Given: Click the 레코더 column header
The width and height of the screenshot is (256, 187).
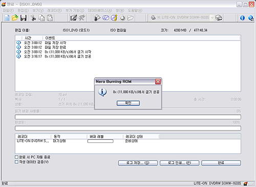Looking at the screenshot, I should 33,136.
